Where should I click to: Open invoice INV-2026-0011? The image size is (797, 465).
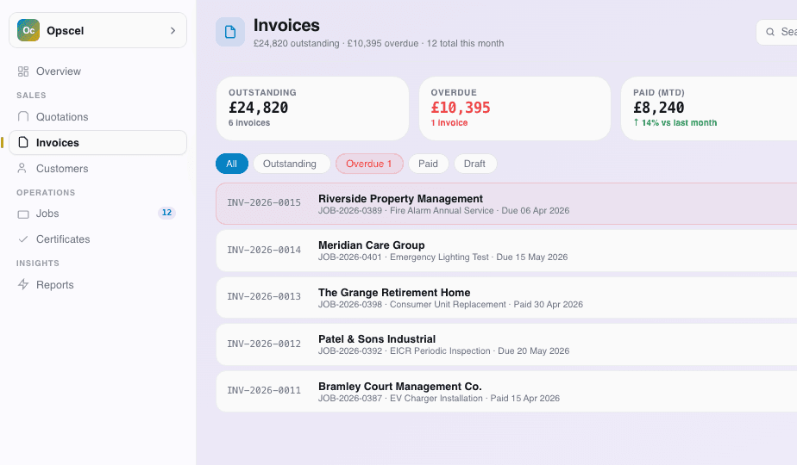[x=264, y=390]
